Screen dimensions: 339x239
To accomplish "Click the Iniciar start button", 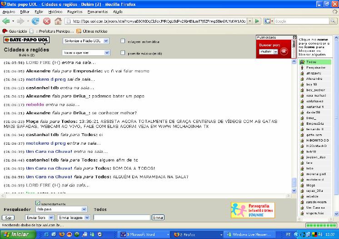I will [18, 234].
